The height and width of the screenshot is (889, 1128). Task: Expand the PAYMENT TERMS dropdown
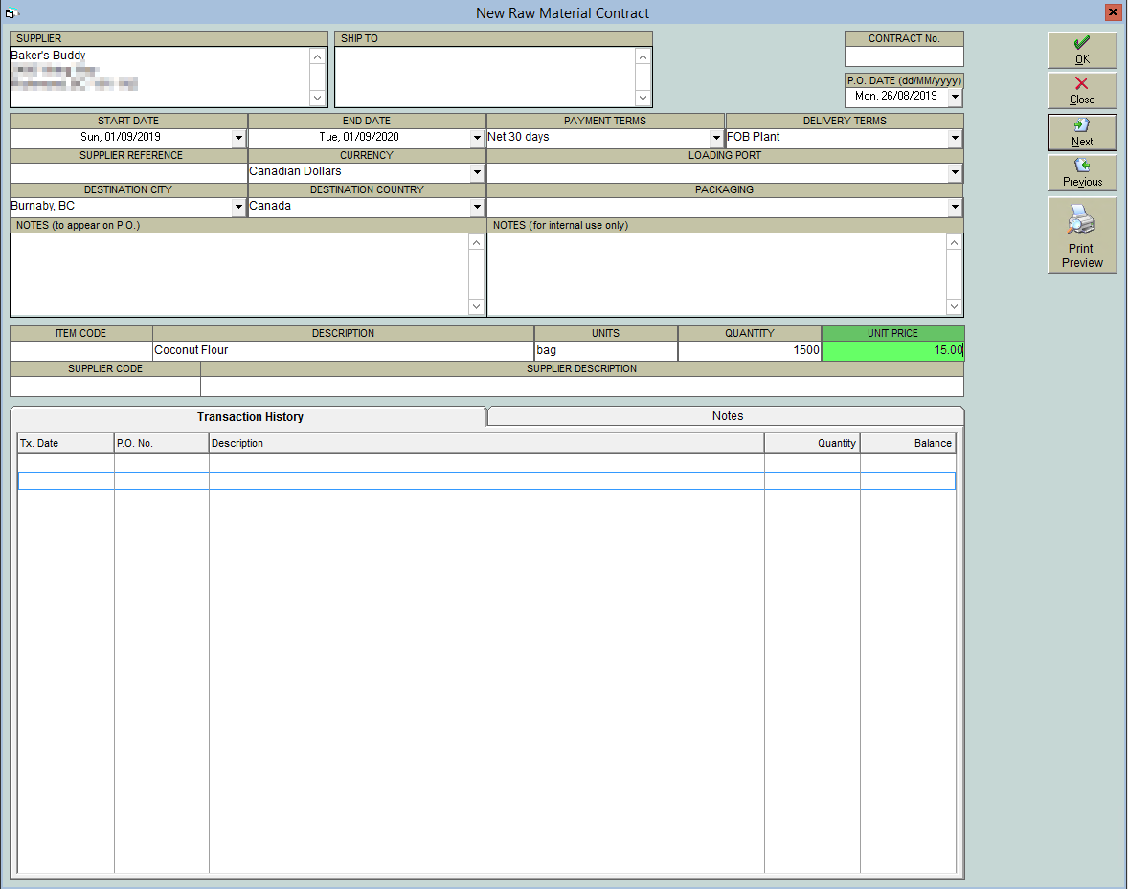coord(716,137)
